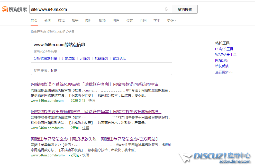Click the 分析收录索引量 link
Viewport: 255px width, 168px height.
click(x=45, y=58)
